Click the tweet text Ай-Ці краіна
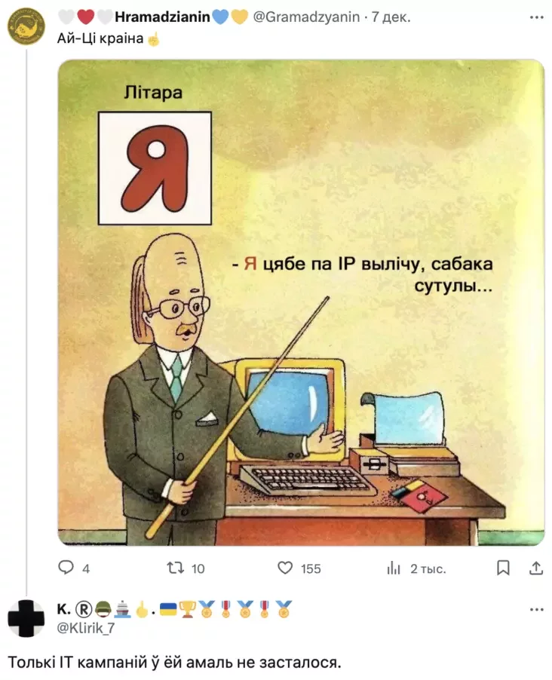Screen dimensions: 552x680 (100, 38)
